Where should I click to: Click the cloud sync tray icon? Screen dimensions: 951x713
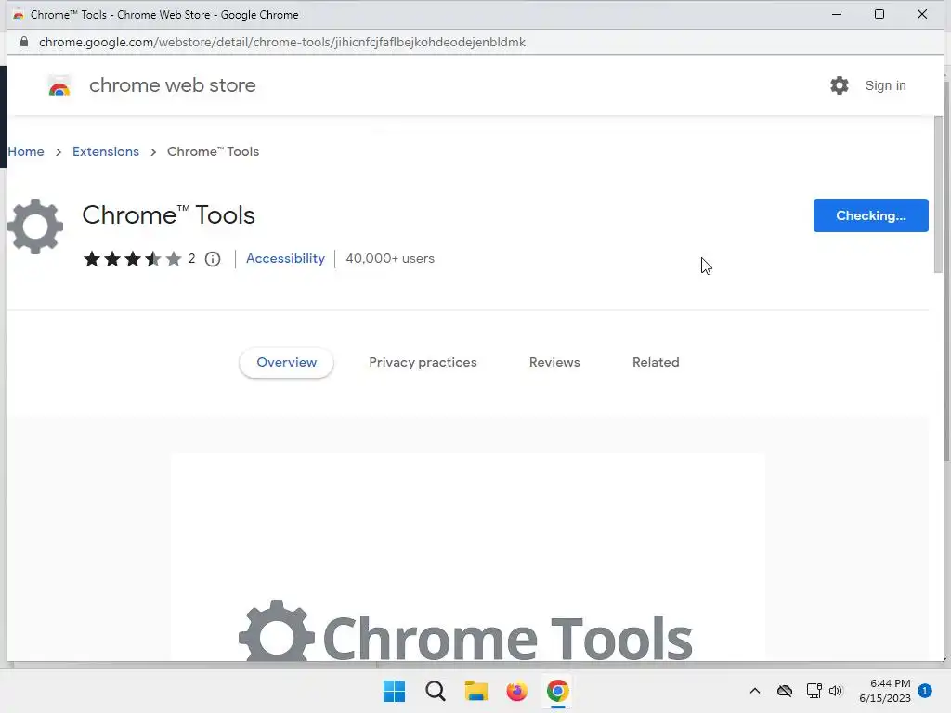784,691
